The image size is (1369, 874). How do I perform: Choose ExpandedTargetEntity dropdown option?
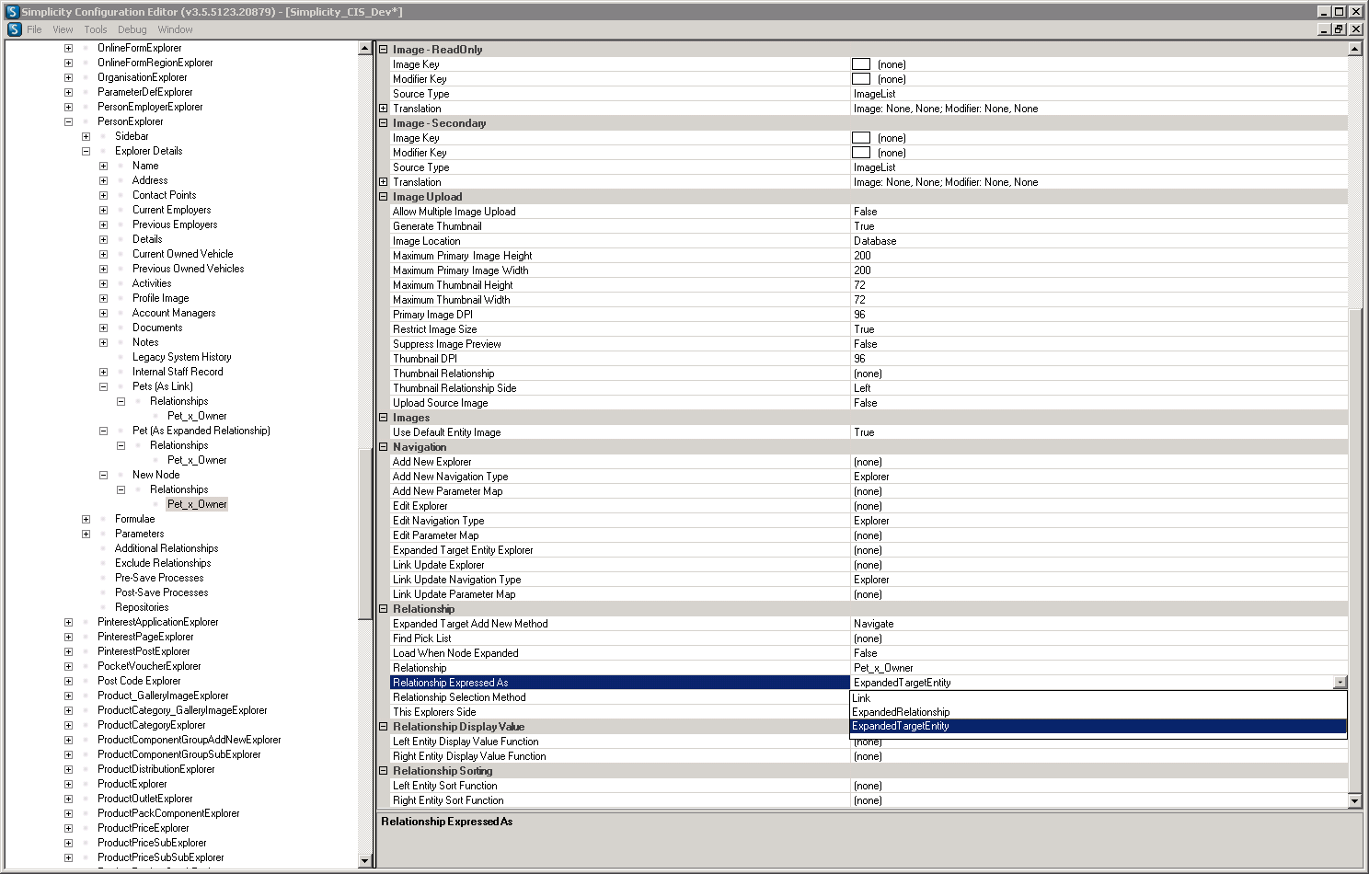[x=1099, y=726]
